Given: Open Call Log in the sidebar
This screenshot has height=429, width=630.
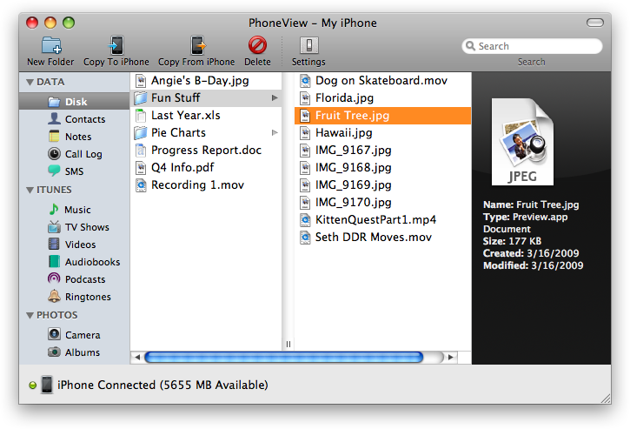Looking at the screenshot, I should coord(75,154).
